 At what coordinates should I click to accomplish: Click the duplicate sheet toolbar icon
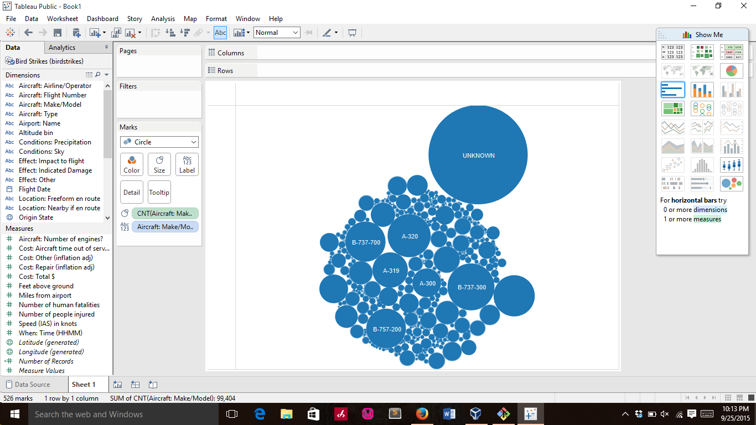pyautogui.click(x=116, y=33)
